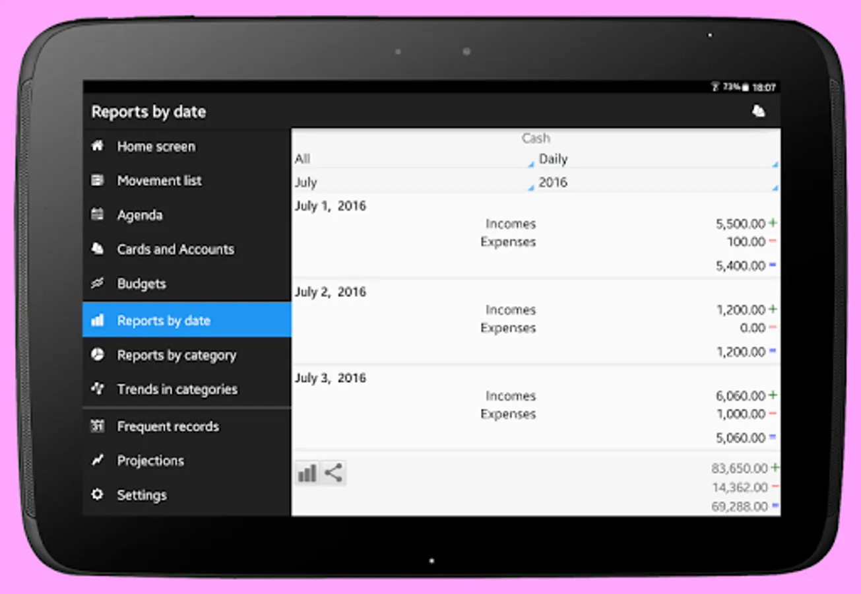Click the Reports by category pie icon
The height and width of the screenshot is (594, 861).
(x=98, y=354)
